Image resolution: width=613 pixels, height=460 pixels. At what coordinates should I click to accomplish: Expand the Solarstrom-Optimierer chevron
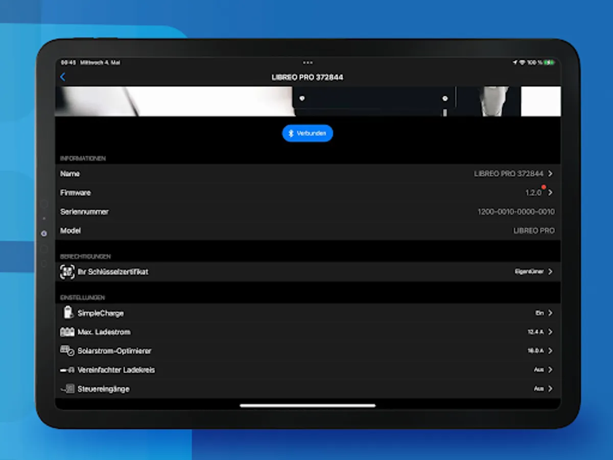(550, 351)
